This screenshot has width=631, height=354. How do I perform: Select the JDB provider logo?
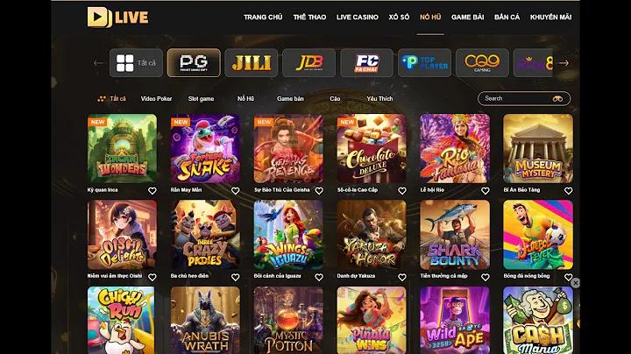tap(308, 63)
